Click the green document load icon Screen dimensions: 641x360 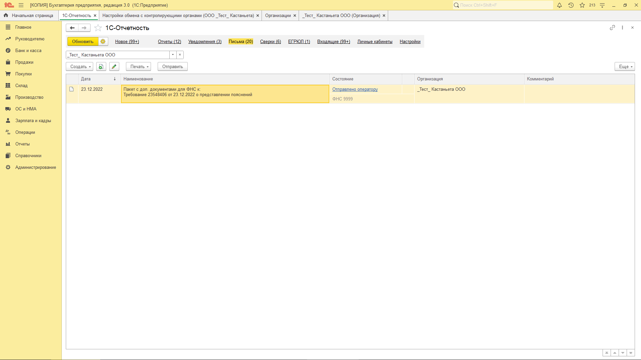101,67
